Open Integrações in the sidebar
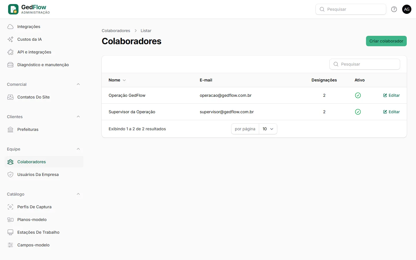The image size is (416, 260). 44,27
